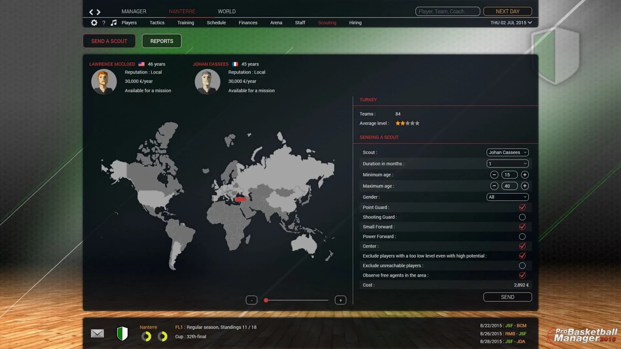Click the help question mark icon
Image resolution: width=621 pixels, height=349 pixels.
coord(104,23)
